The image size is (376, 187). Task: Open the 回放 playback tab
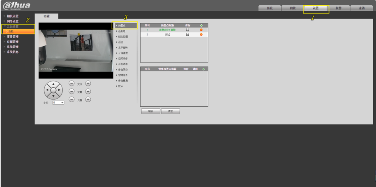point(293,8)
